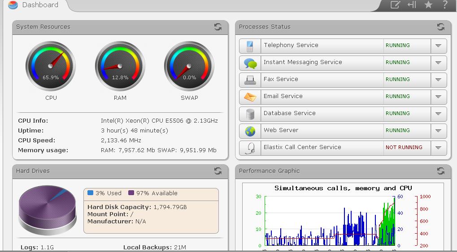The image size is (457, 252).
Task: Click the hard drive pie chart
Action: point(48,209)
